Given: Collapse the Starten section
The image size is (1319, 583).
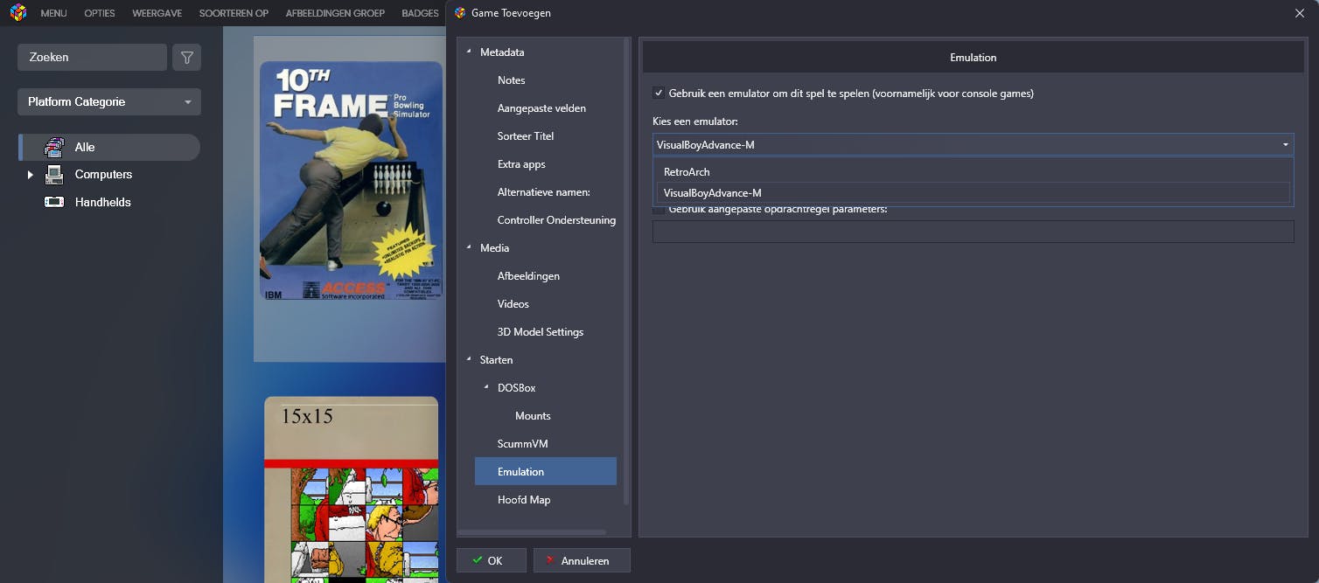Looking at the screenshot, I should coord(468,360).
